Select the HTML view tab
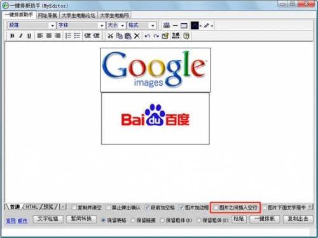The height and width of the screenshot is (238, 318). pyautogui.click(x=32, y=207)
